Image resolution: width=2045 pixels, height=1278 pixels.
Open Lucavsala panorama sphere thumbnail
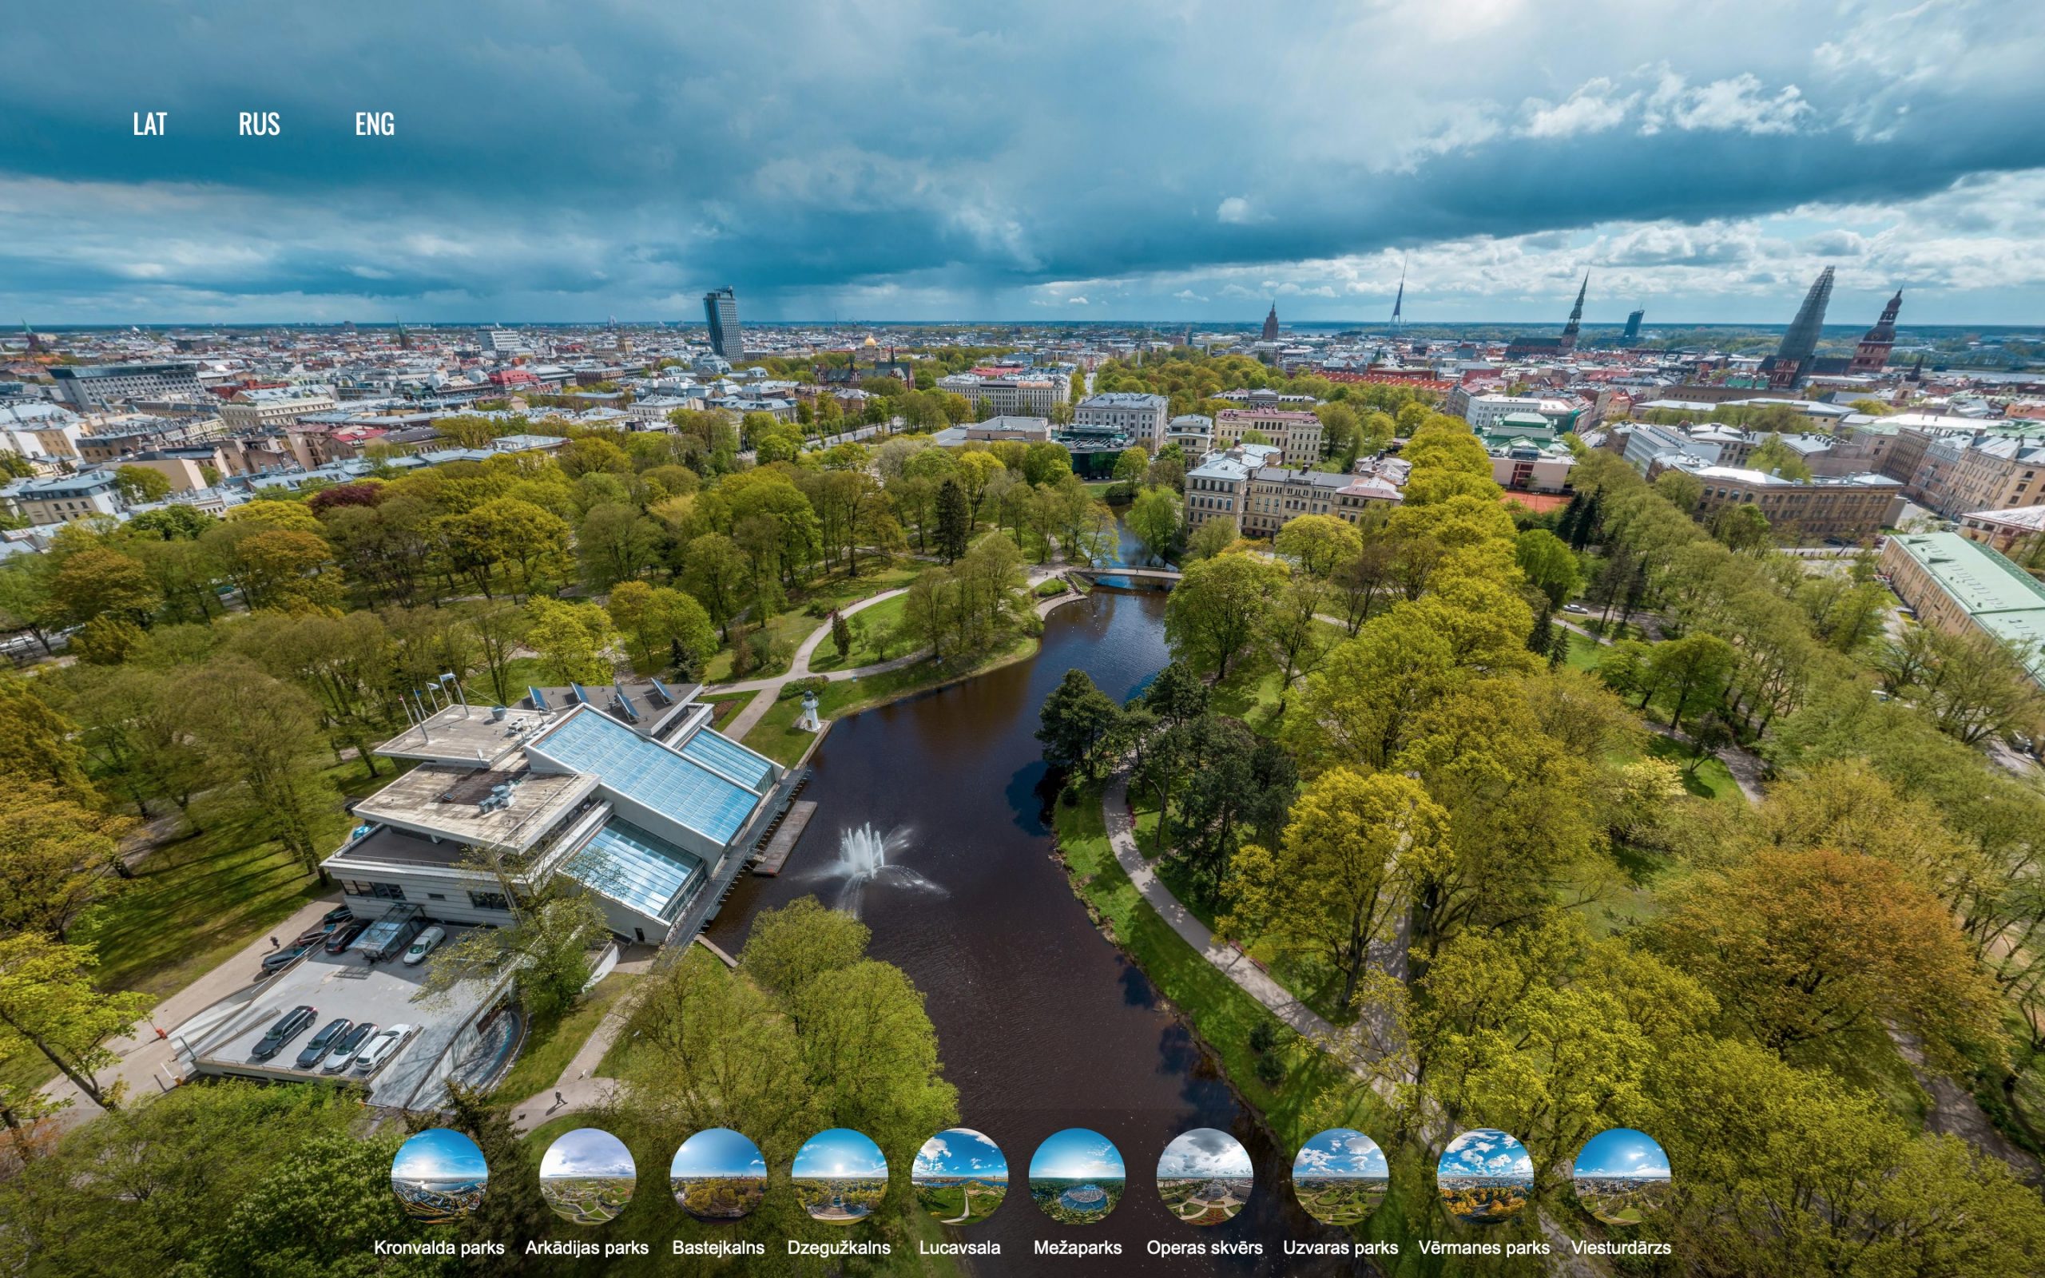(959, 1176)
